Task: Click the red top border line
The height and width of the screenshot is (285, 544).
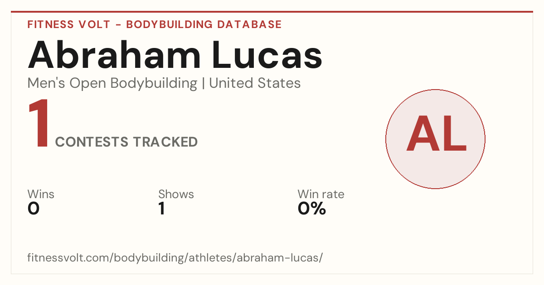Action: pos(272,12)
